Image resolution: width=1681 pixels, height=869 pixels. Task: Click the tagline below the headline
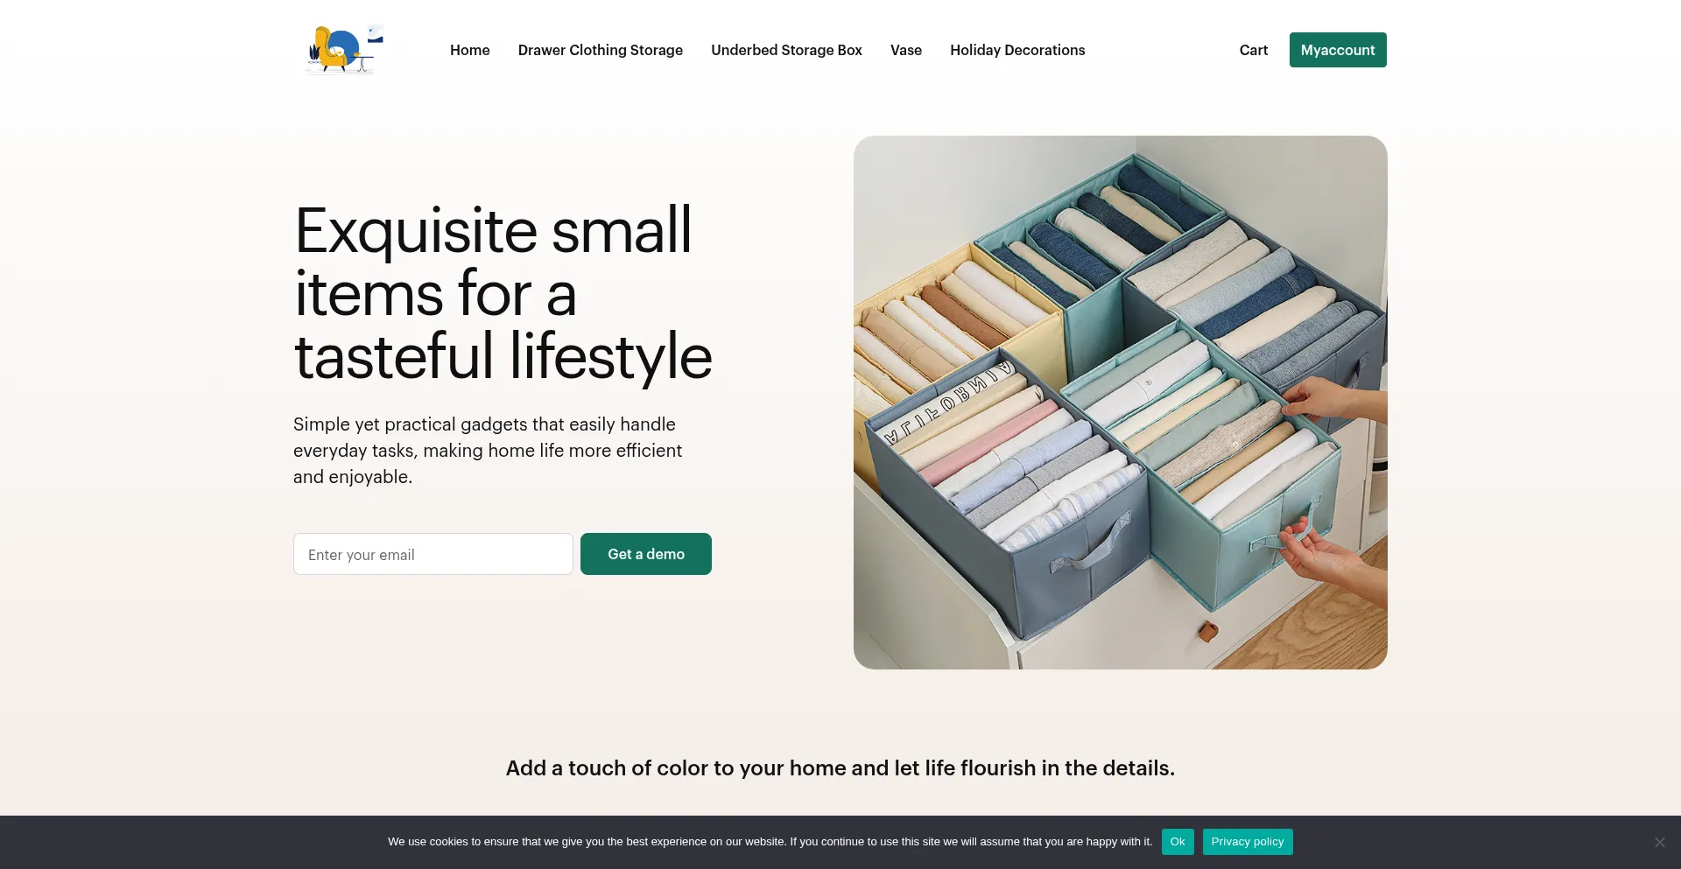tap(487, 450)
